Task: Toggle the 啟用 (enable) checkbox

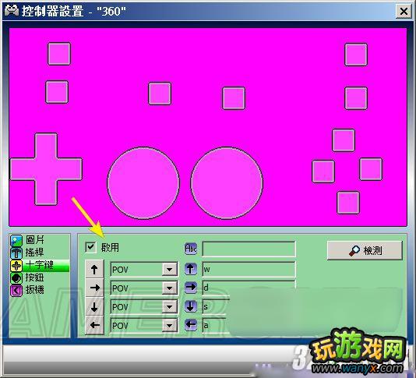Action: click(90, 247)
